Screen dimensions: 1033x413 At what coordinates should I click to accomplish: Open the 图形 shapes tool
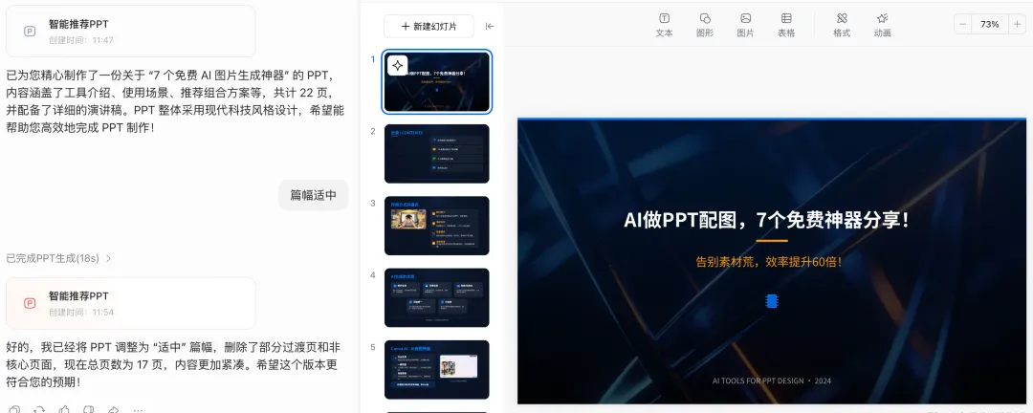pyautogui.click(x=705, y=25)
